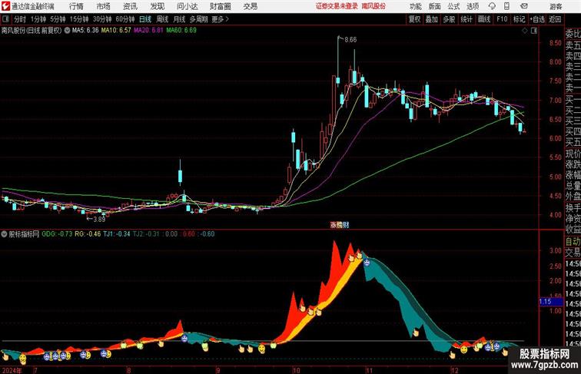The image size is (581, 374).
Task: Open the 财富圈 menu
Action: coord(221,6)
